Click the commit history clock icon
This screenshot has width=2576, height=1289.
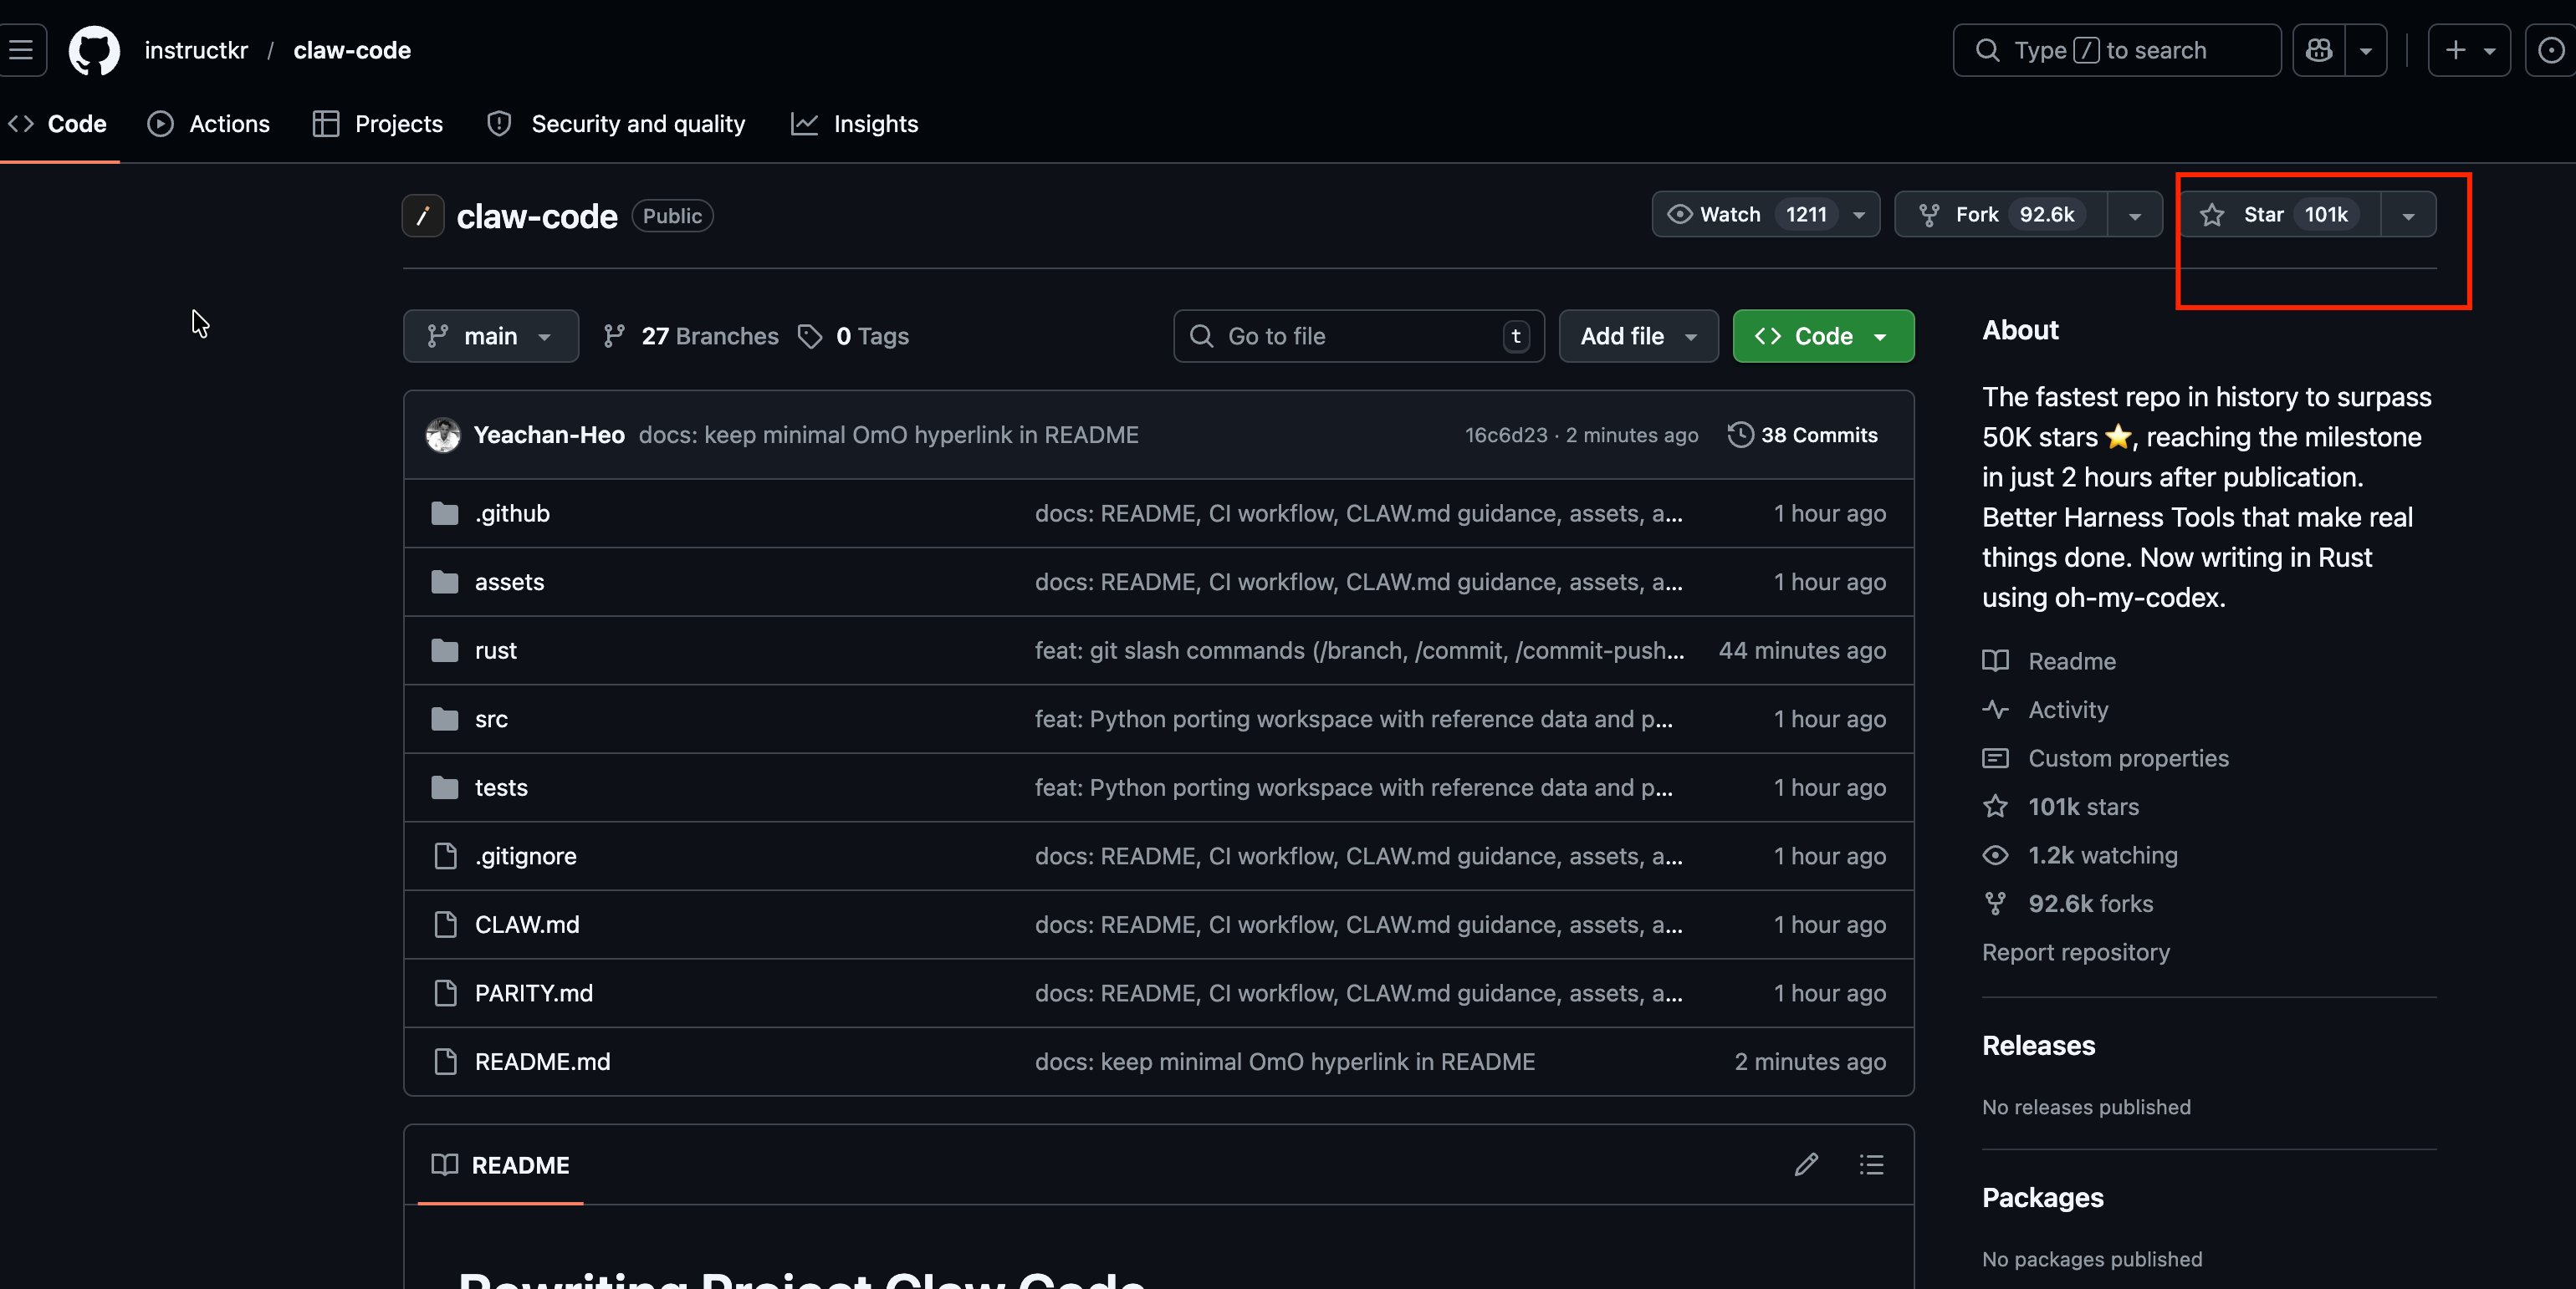point(1740,435)
